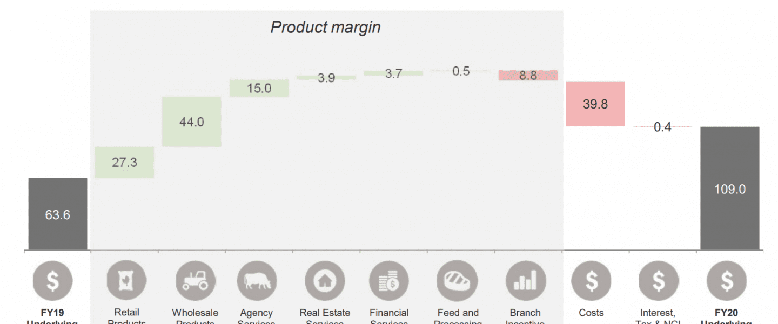Screen dimensions: 778x324
Task: Select the Costs axis label
Action: (591, 313)
